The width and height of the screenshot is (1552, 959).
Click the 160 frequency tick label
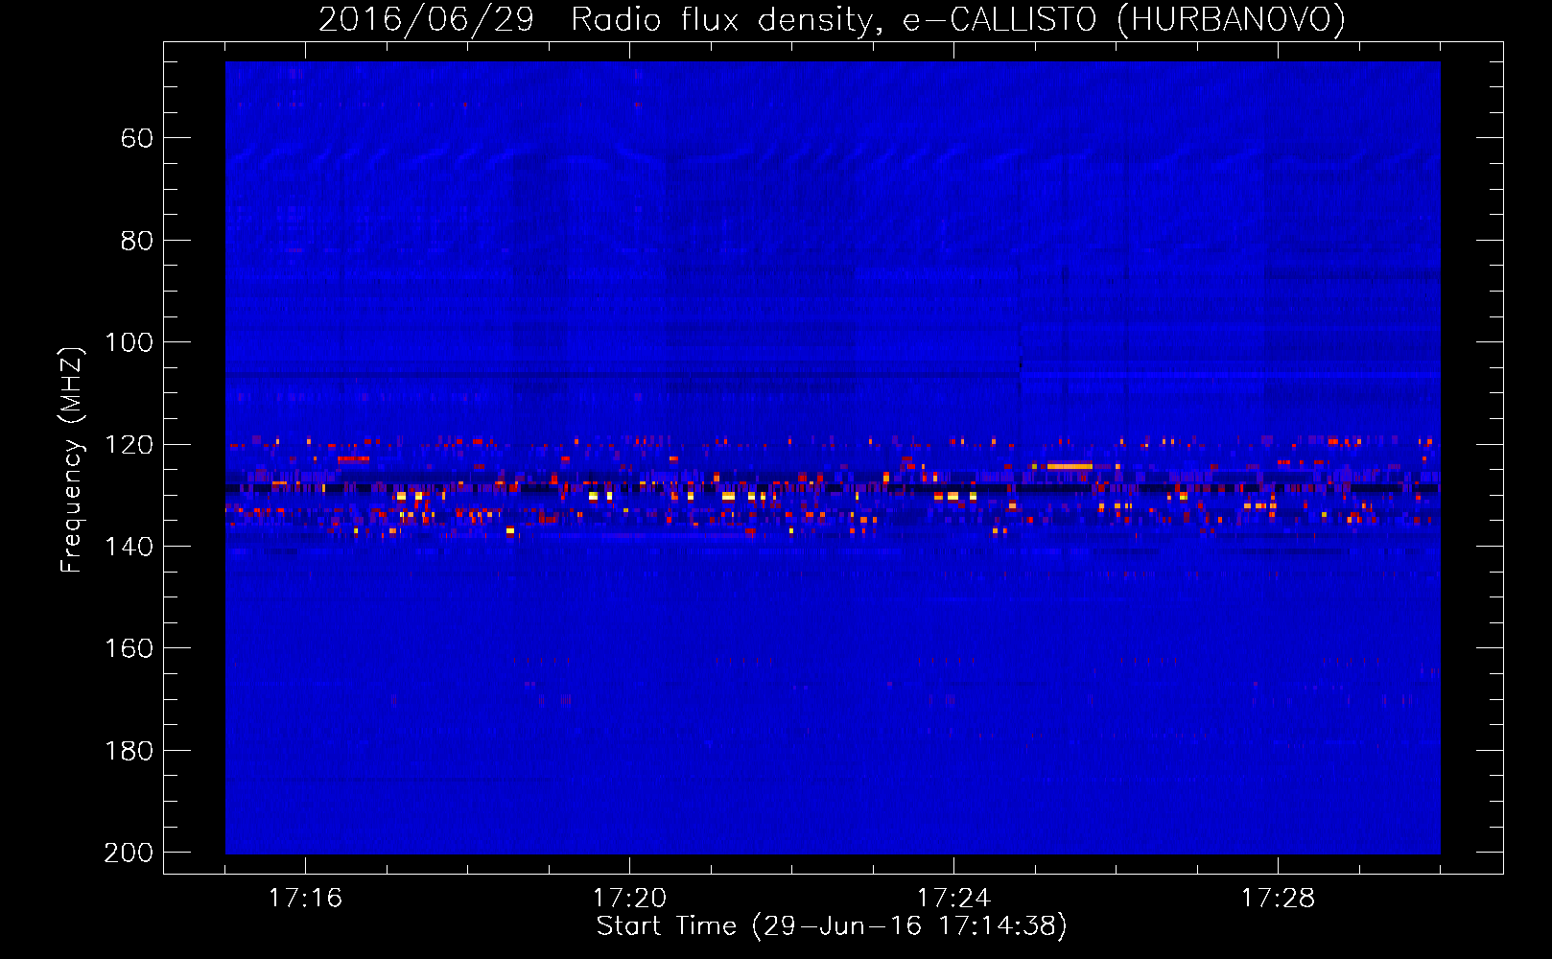[129, 648]
